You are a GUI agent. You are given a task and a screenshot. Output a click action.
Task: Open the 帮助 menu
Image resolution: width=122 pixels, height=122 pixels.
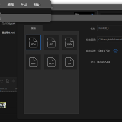point(37,5)
